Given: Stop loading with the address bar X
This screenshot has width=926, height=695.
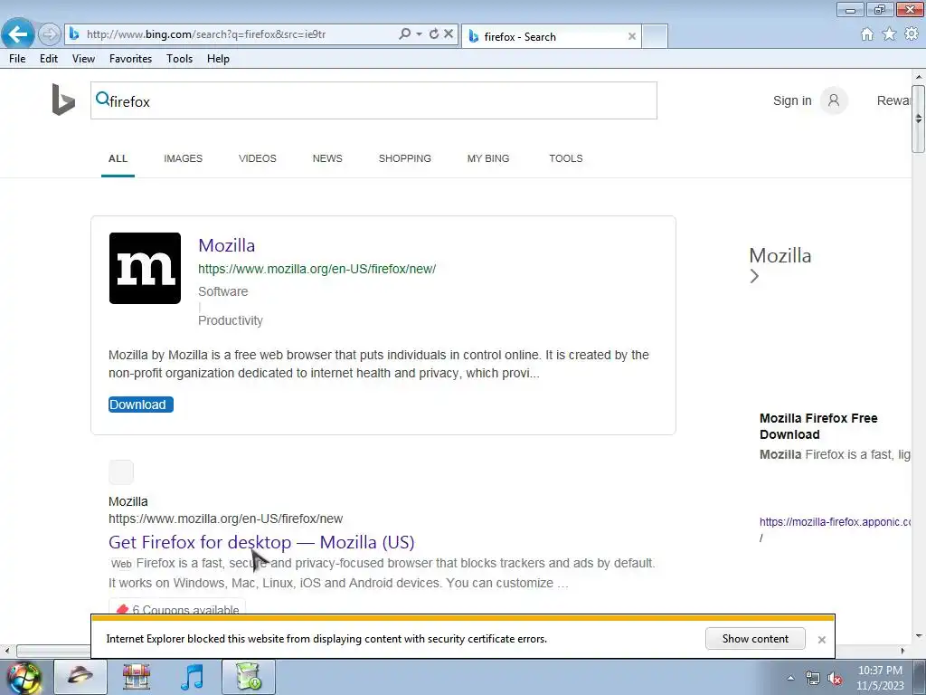Looking at the screenshot, I should [449, 33].
